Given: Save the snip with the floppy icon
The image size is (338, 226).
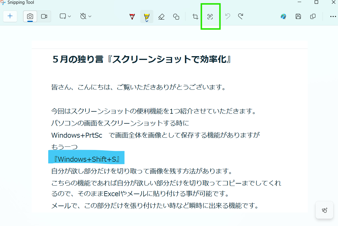Looking at the screenshot, I should (298, 16).
